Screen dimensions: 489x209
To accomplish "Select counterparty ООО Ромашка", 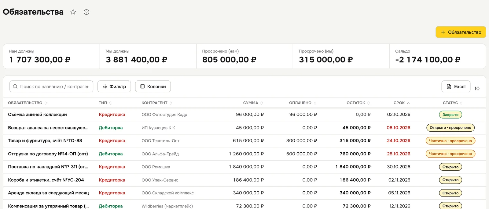I will pyautogui.click(x=156, y=167).
